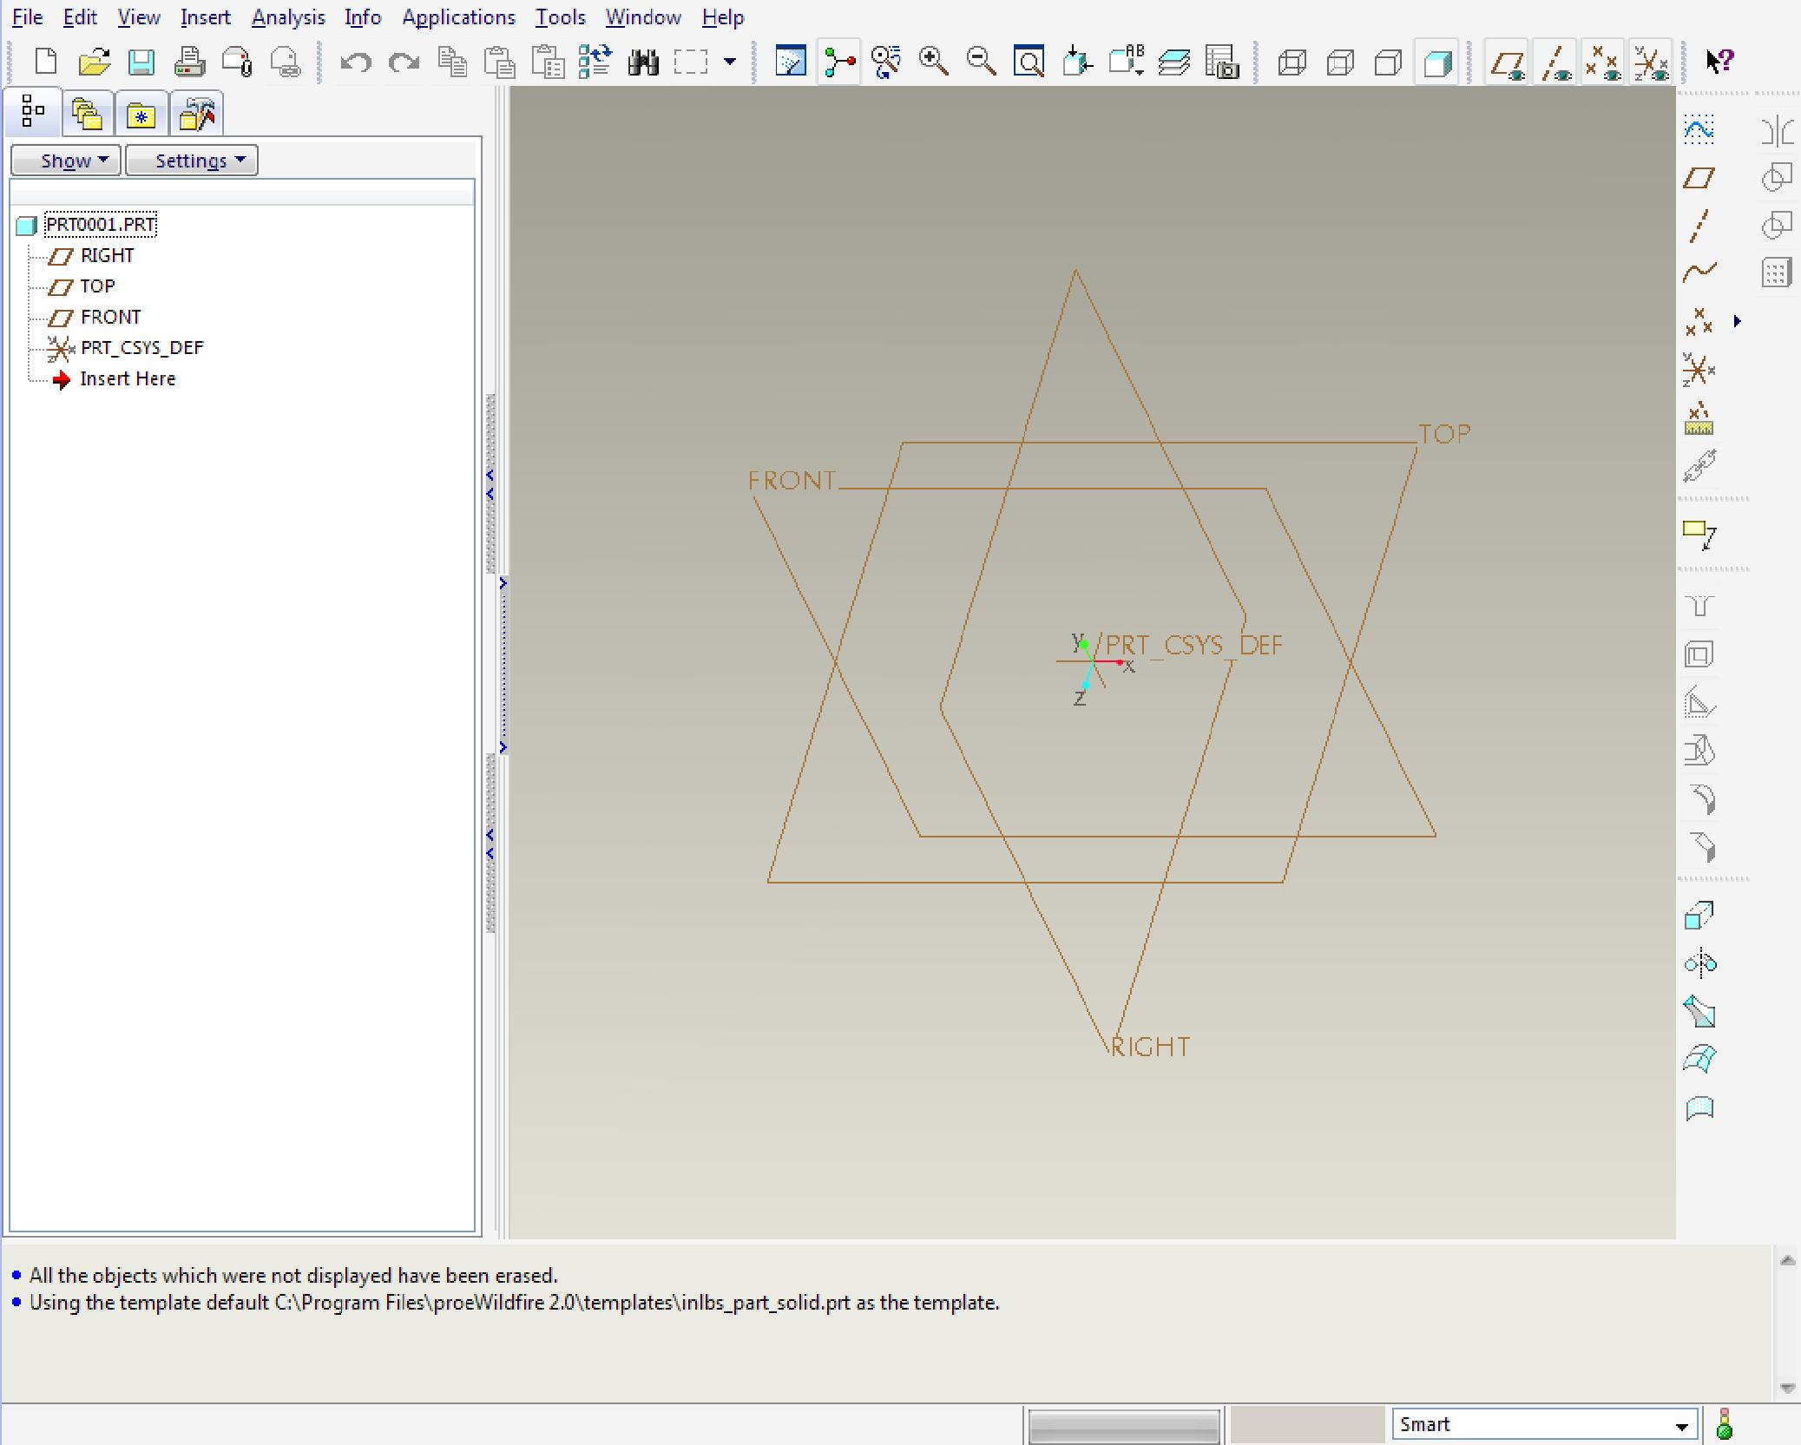This screenshot has width=1801, height=1445.
Task: Create a datum curve from right toolbar
Action: (x=1699, y=273)
